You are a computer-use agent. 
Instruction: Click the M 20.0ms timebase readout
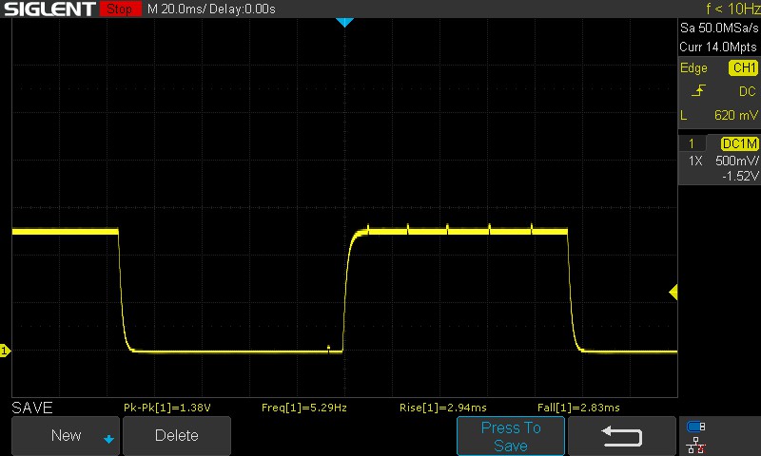(x=176, y=9)
